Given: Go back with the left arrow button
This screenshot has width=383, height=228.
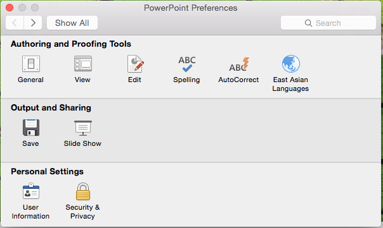Looking at the screenshot, I should coord(15,23).
